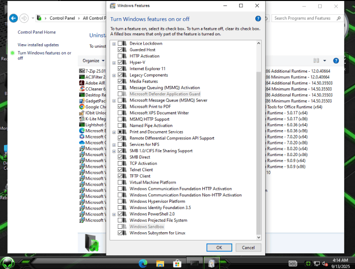This screenshot has width=355, height=269.
Task: Expand Services for NFS node
Action: click(114, 145)
